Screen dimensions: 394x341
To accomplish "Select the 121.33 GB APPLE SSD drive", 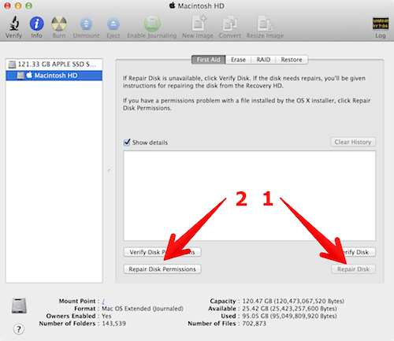I will (x=54, y=65).
